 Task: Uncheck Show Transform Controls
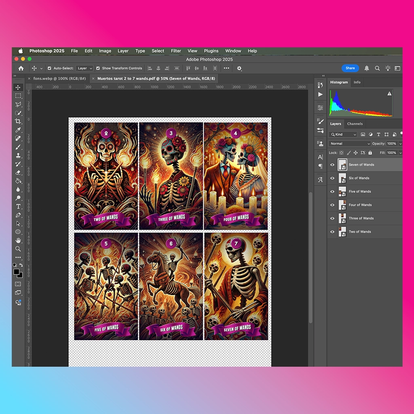point(98,68)
